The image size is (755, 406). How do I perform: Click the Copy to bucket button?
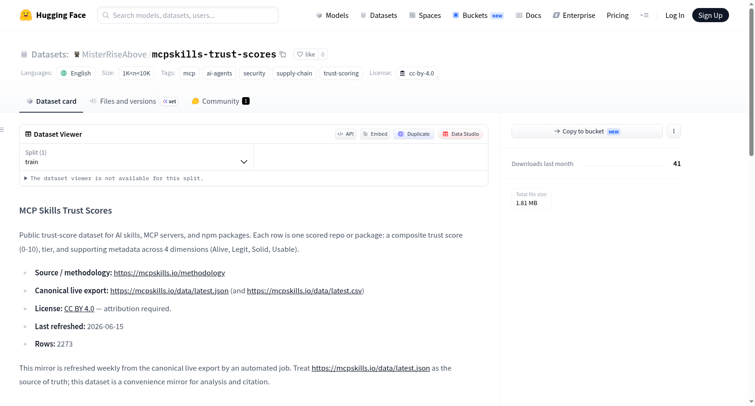click(x=587, y=131)
